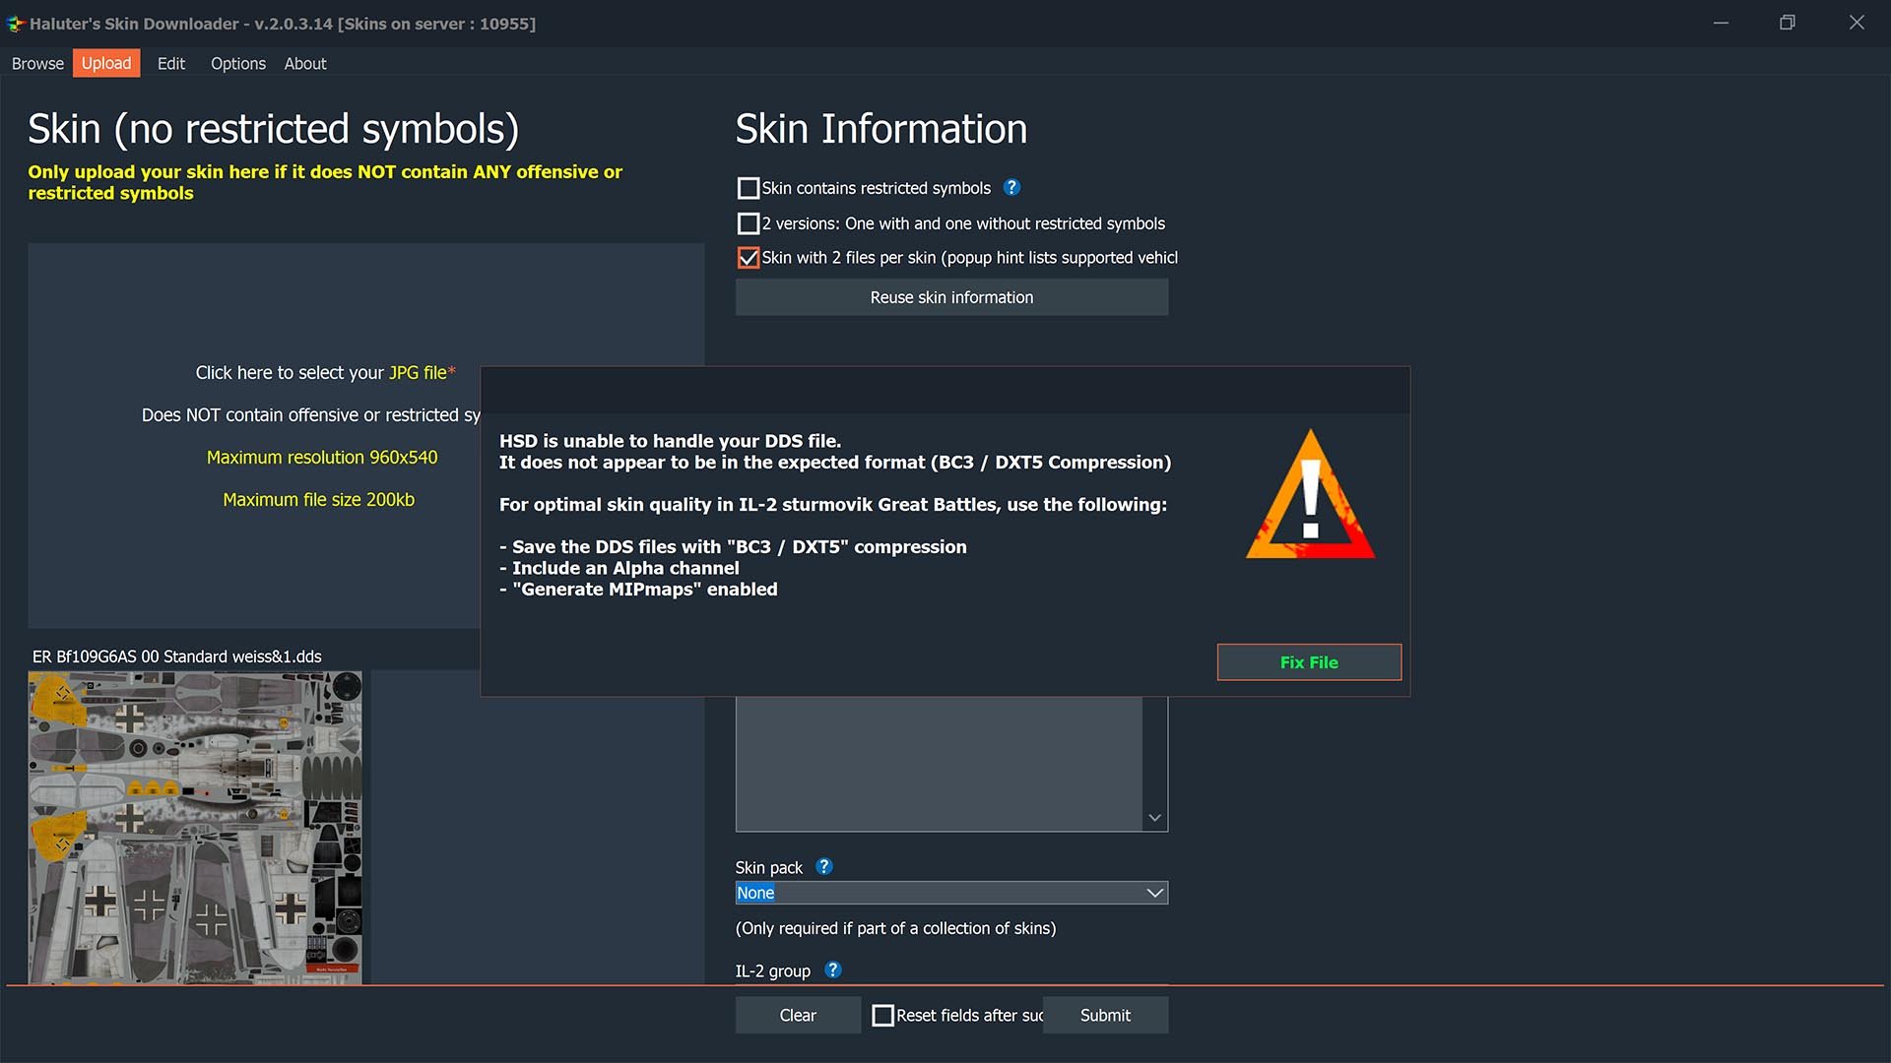Restore down the application window
The width and height of the screenshot is (1891, 1063).
click(x=1788, y=23)
